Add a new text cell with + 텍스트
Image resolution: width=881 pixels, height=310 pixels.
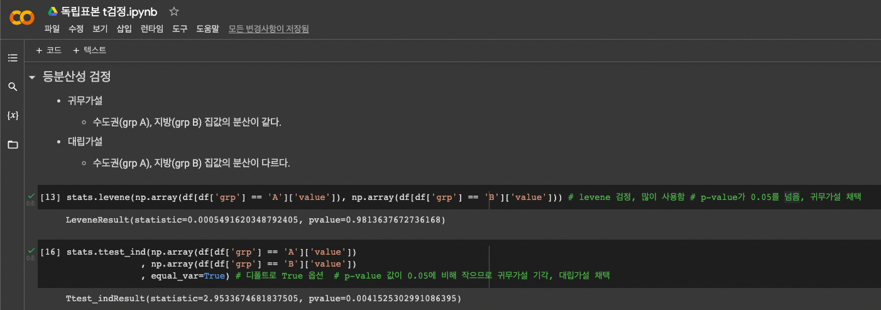pos(89,50)
